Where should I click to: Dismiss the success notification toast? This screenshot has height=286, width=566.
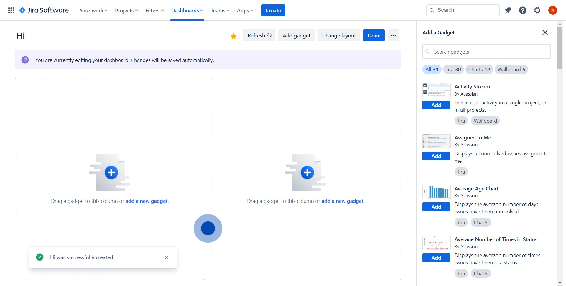click(167, 257)
